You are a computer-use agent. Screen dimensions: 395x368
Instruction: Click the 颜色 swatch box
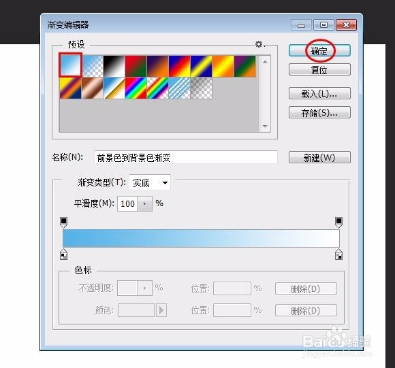pyautogui.click(x=136, y=310)
